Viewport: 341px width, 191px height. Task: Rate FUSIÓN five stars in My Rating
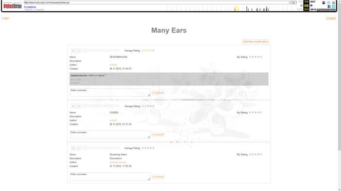point(261,112)
